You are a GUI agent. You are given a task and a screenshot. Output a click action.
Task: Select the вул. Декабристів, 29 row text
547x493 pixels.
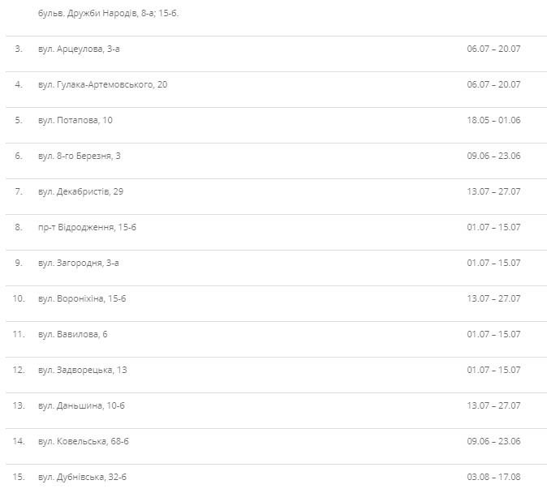[80, 191]
